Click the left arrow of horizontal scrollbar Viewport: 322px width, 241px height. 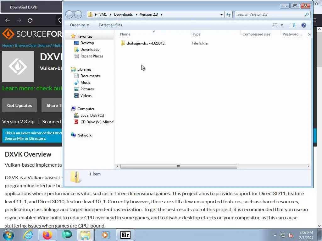point(117,166)
